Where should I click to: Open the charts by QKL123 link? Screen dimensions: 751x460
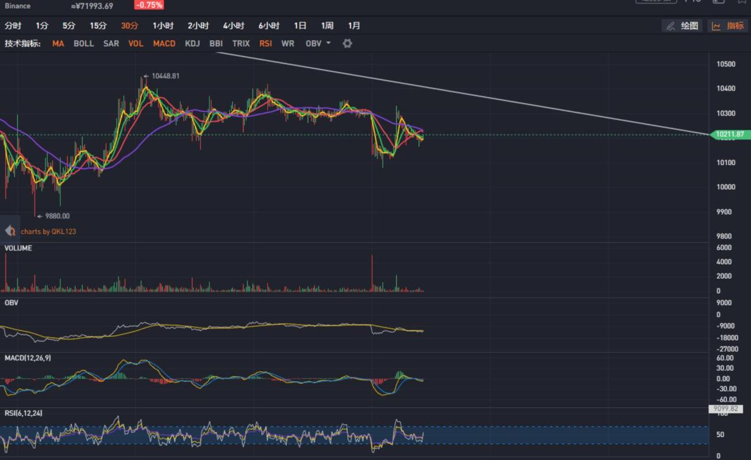(x=48, y=232)
